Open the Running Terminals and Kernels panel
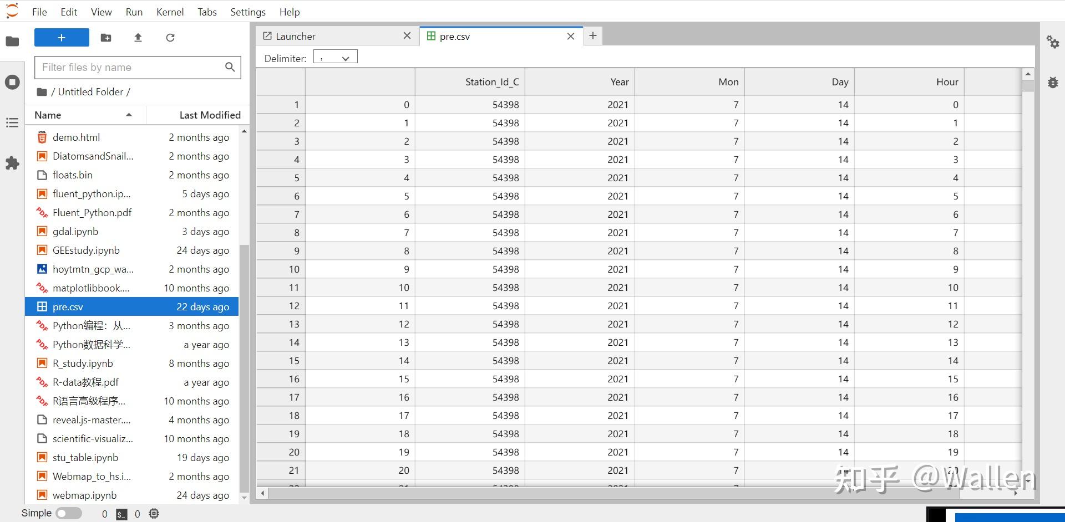The height and width of the screenshot is (522, 1065). [12, 83]
